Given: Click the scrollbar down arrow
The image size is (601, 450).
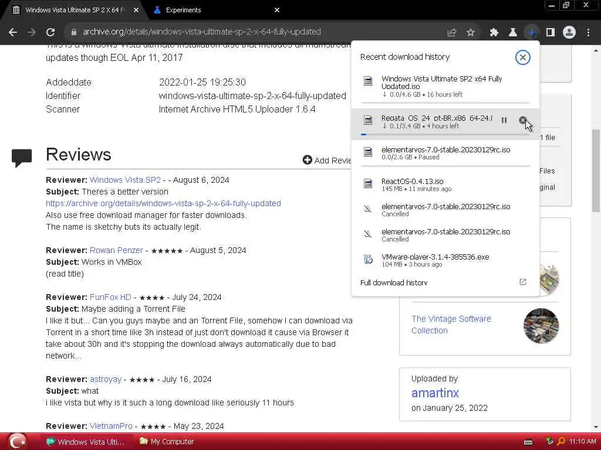Looking at the screenshot, I should coord(595,427).
